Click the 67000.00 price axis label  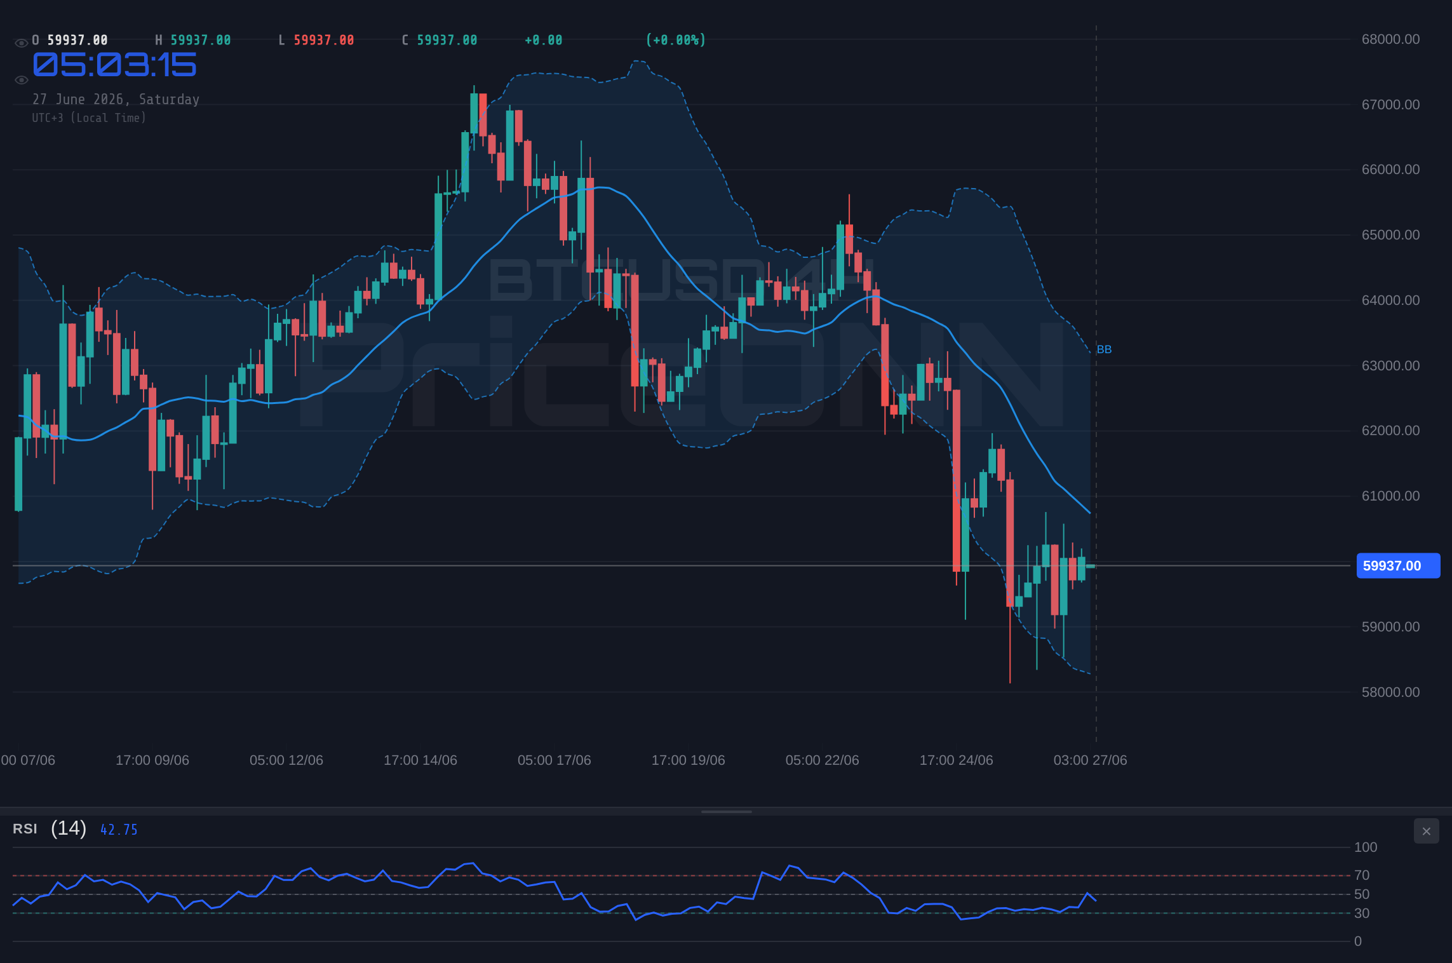click(x=1390, y=105)
